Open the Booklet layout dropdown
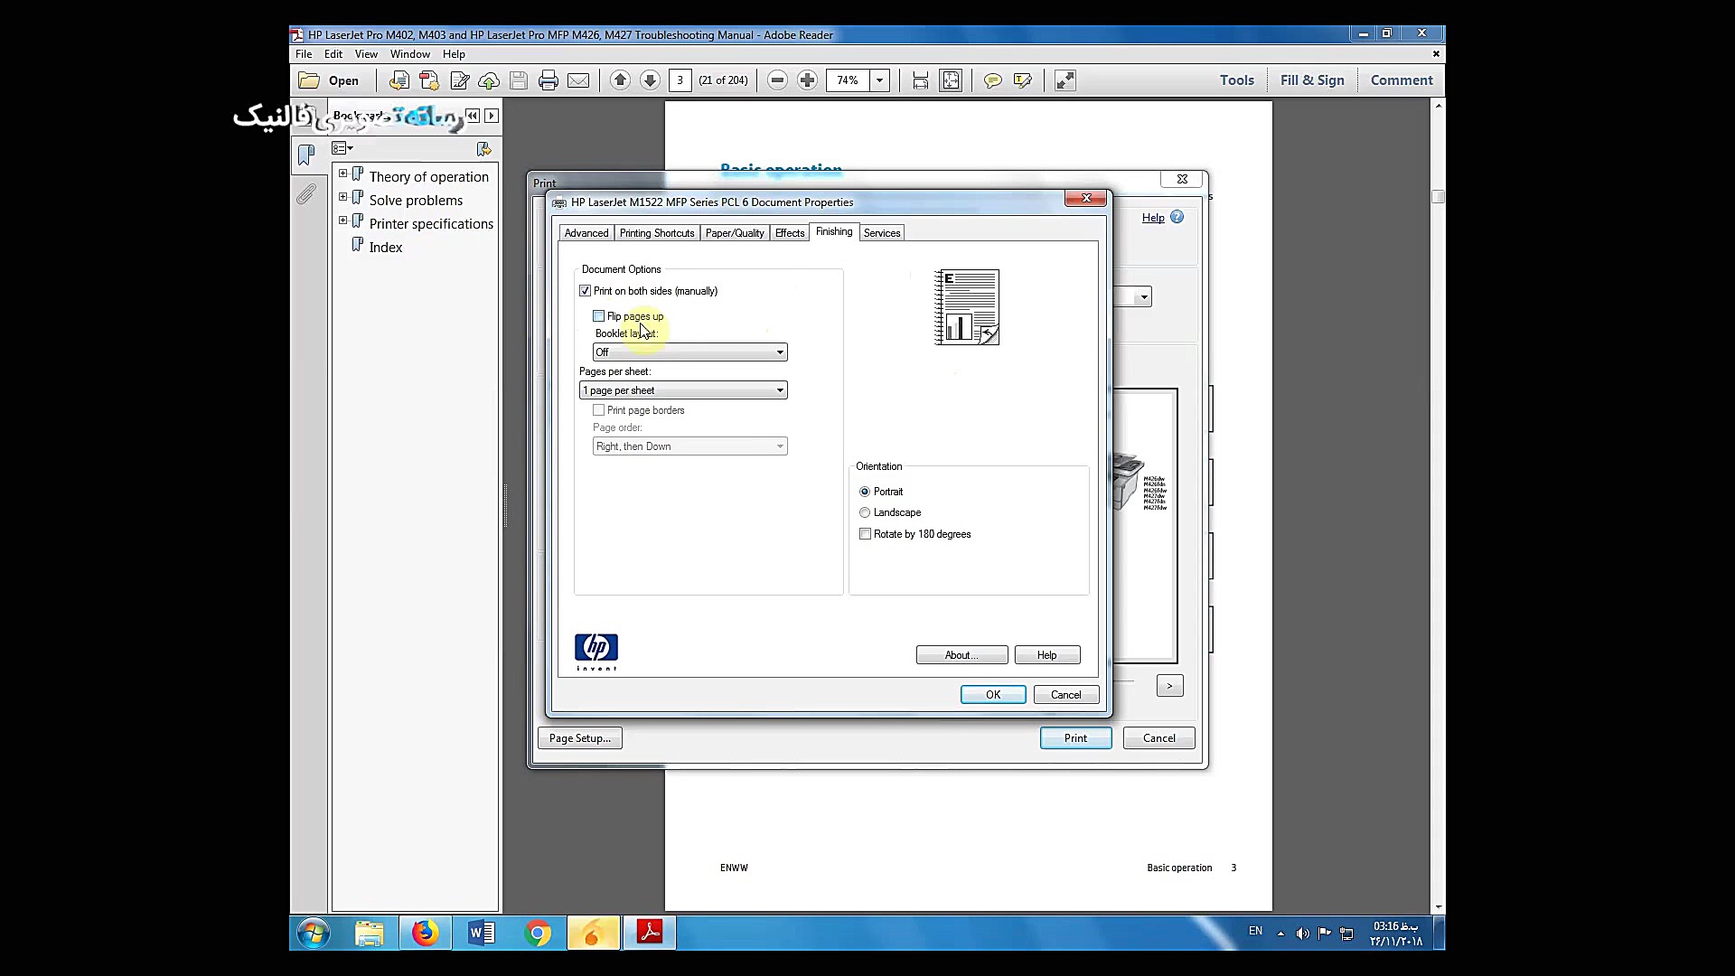The image size is (1735, 976). coord(690,352)
